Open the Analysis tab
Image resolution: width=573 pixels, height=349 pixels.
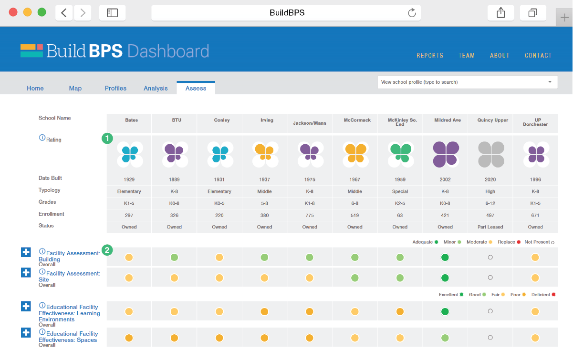click(x=156, y=88)
